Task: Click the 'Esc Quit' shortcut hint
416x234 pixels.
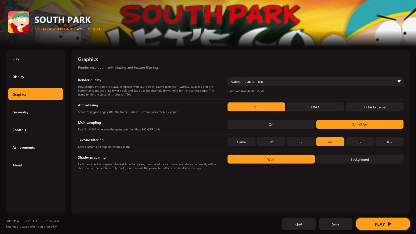Action: click(x=31, y=221)
